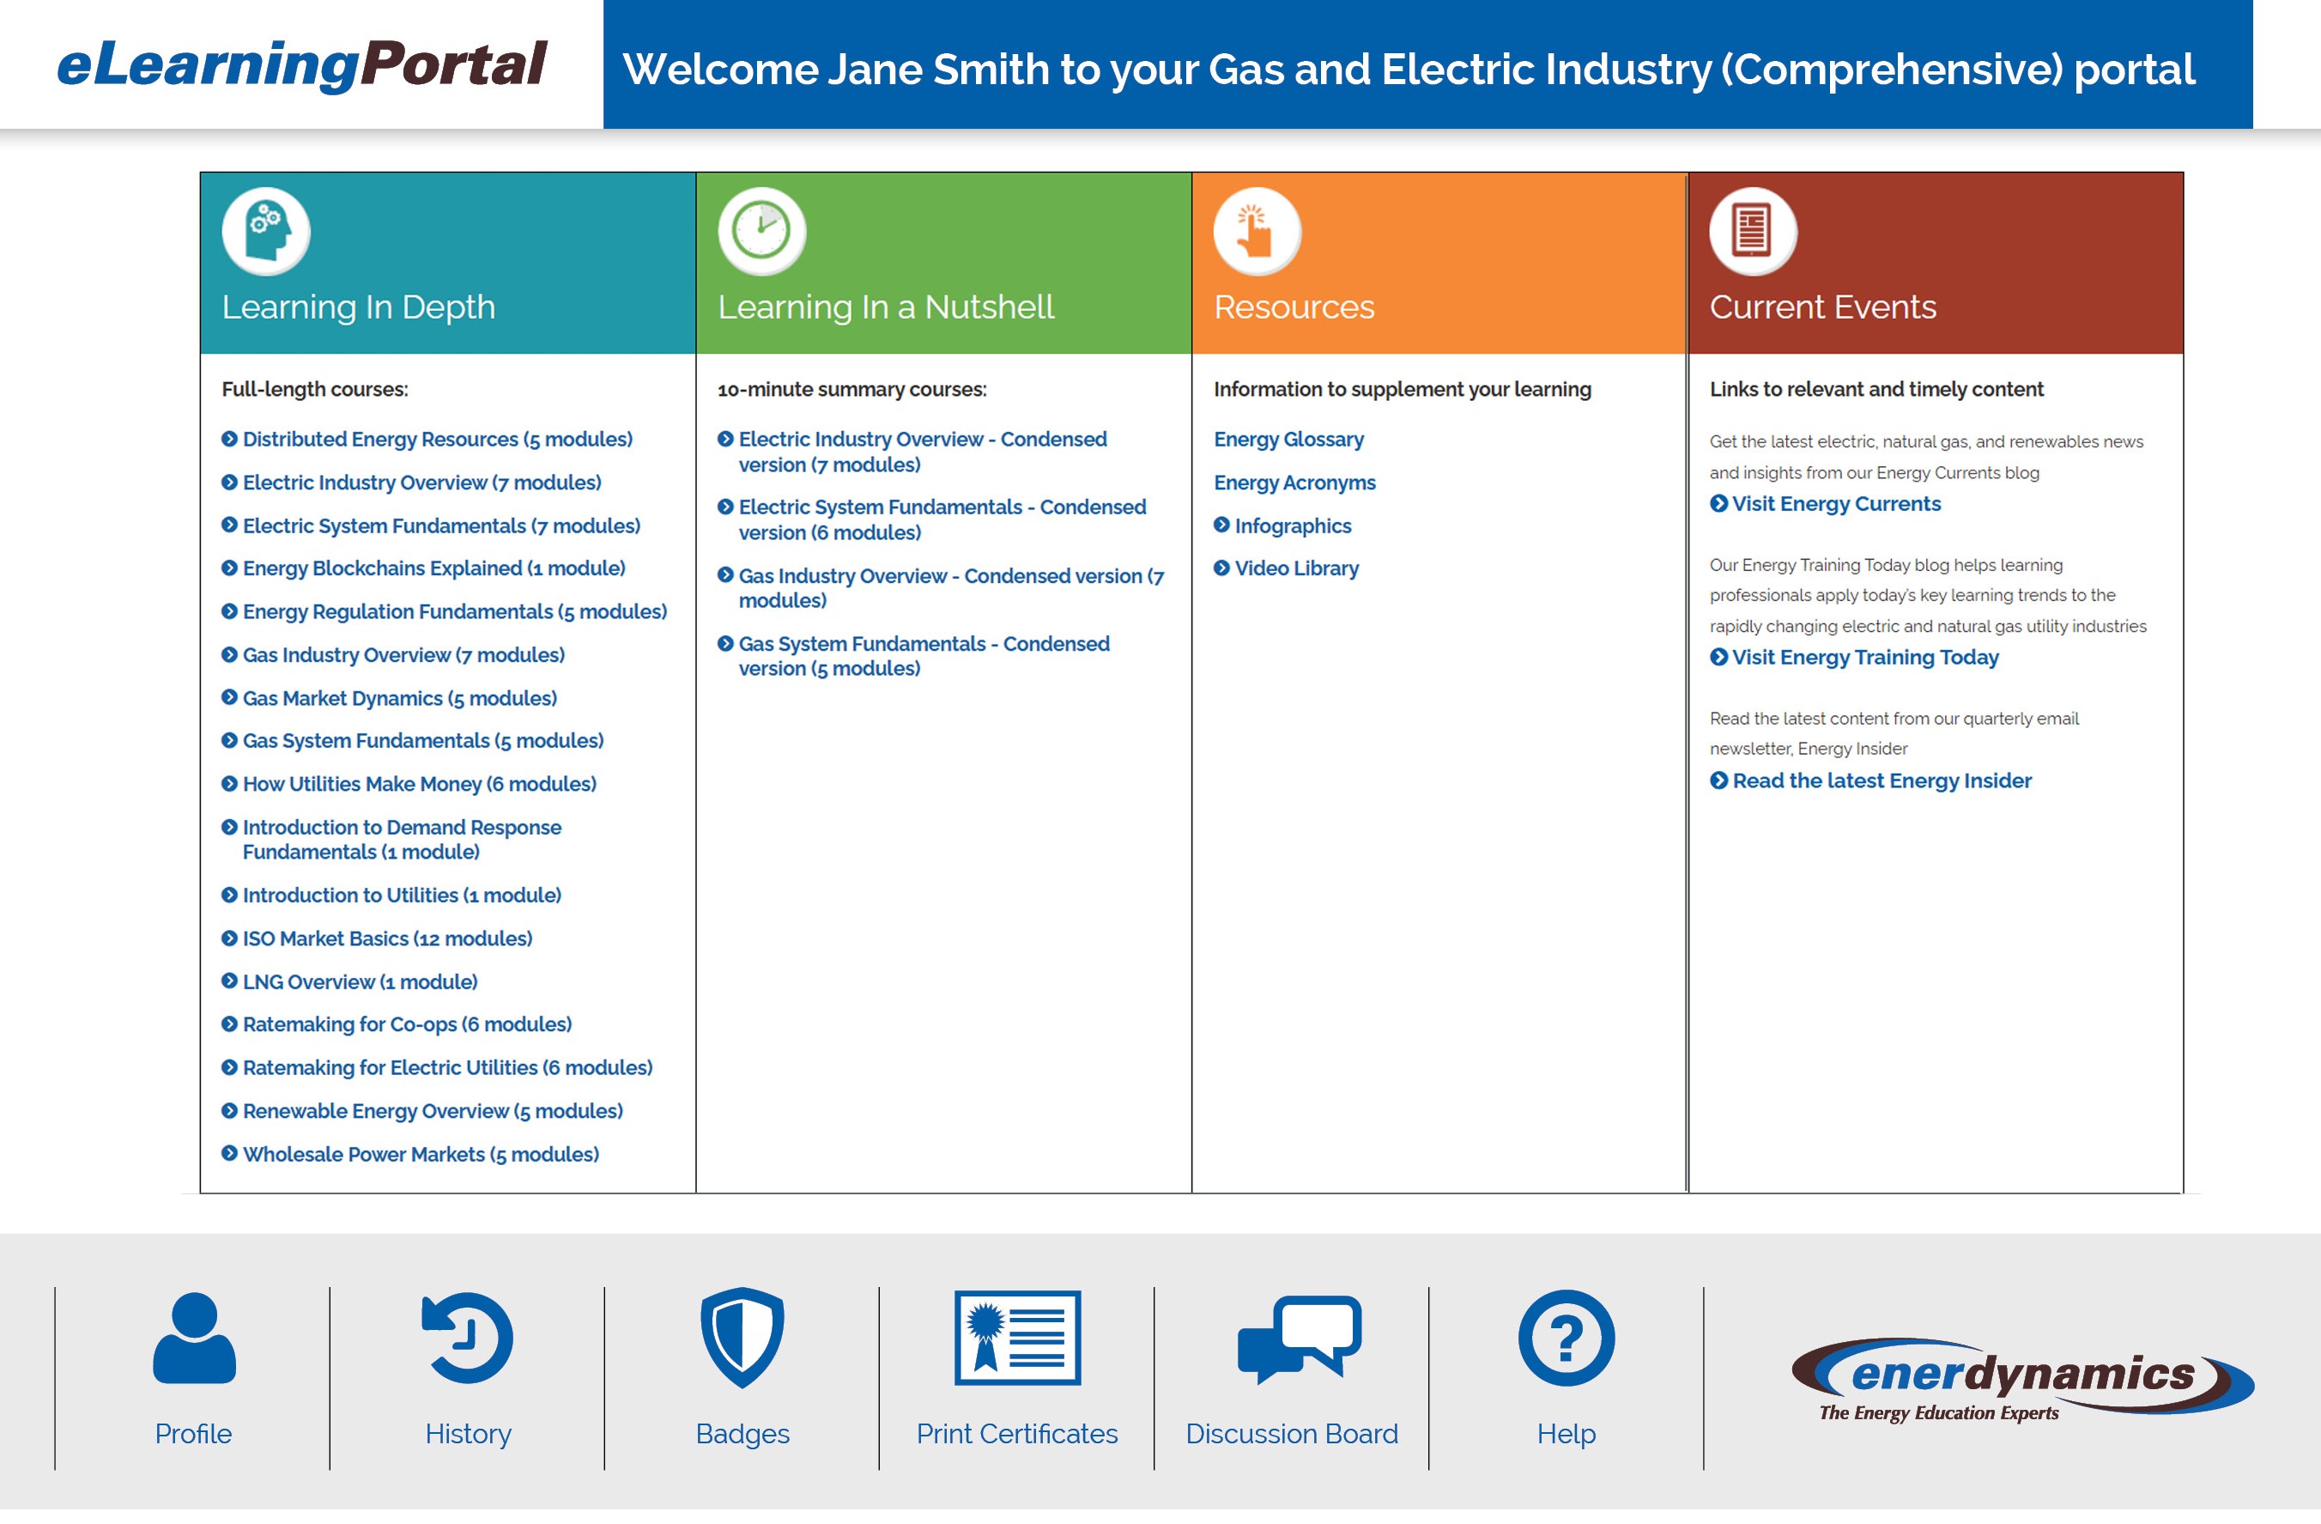Open the Badges shield icon
This screenshot has width=2321, height=1524.
[742, 1337]
